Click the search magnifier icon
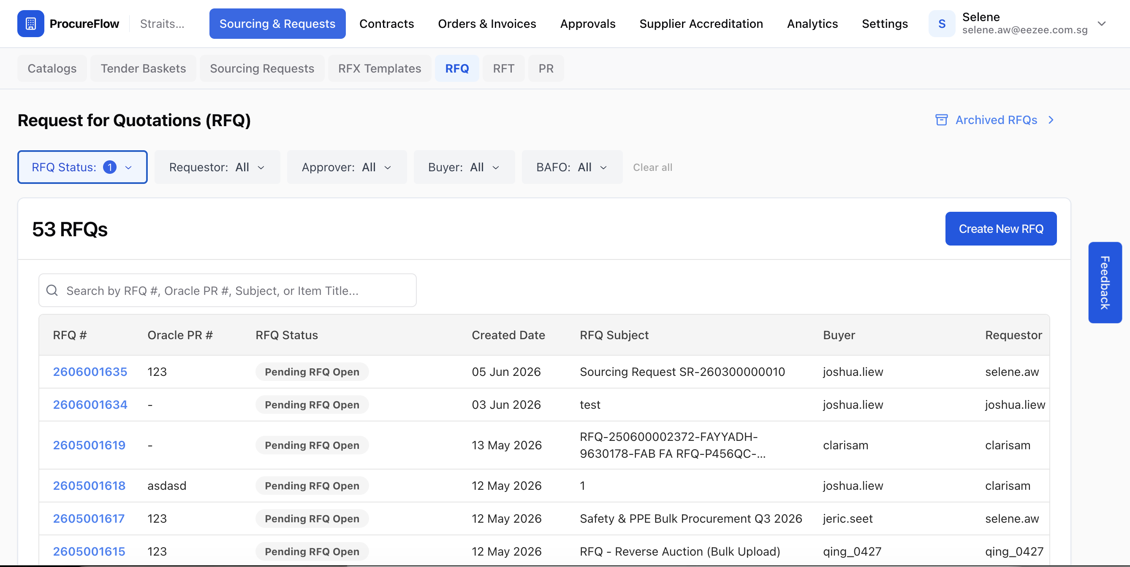This screenshot has height=567, width=1130. coord(52,290)
